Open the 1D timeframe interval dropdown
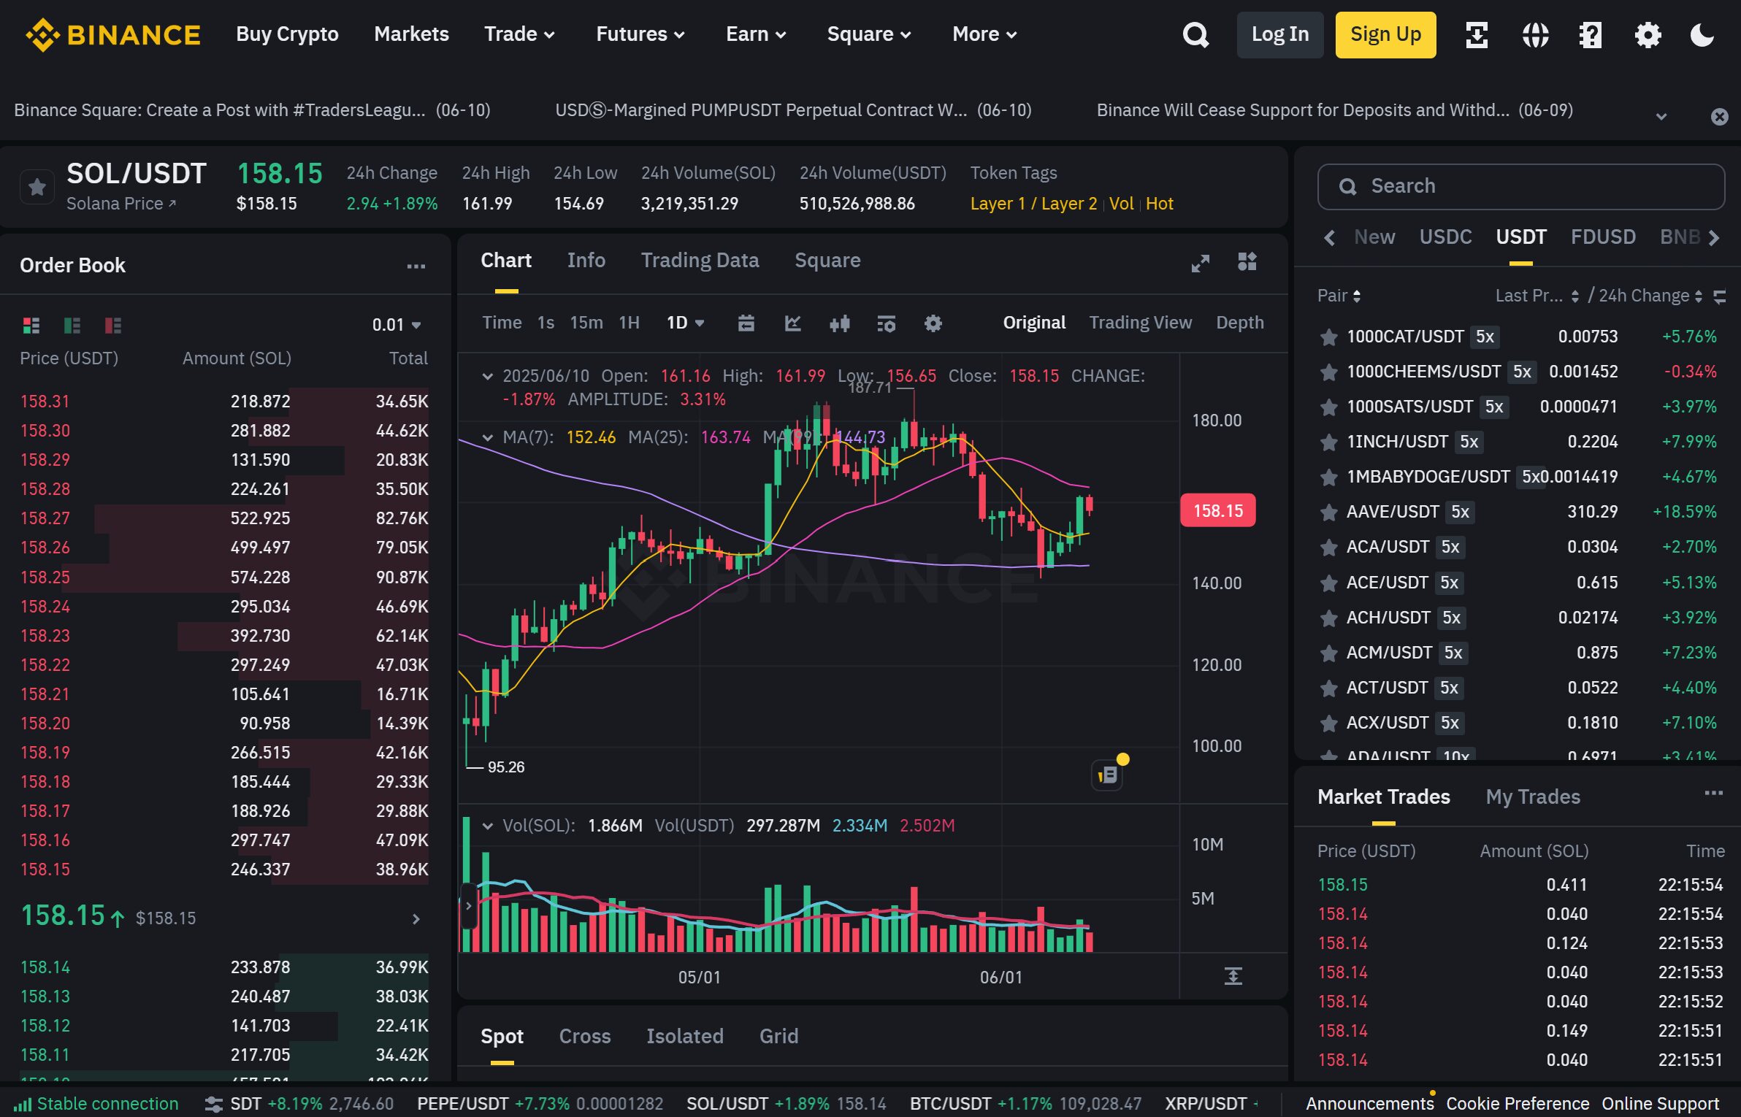This screenshot has width=1741, height=1117. (x=684, y=322)
